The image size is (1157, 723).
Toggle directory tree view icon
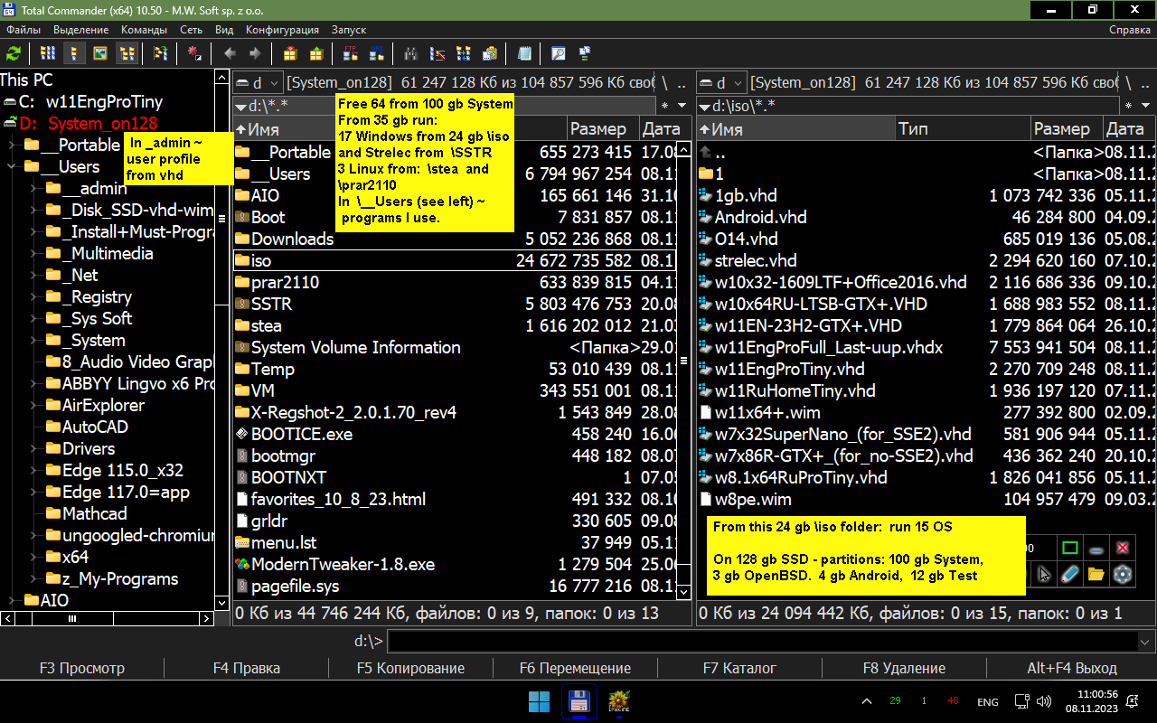127,53
